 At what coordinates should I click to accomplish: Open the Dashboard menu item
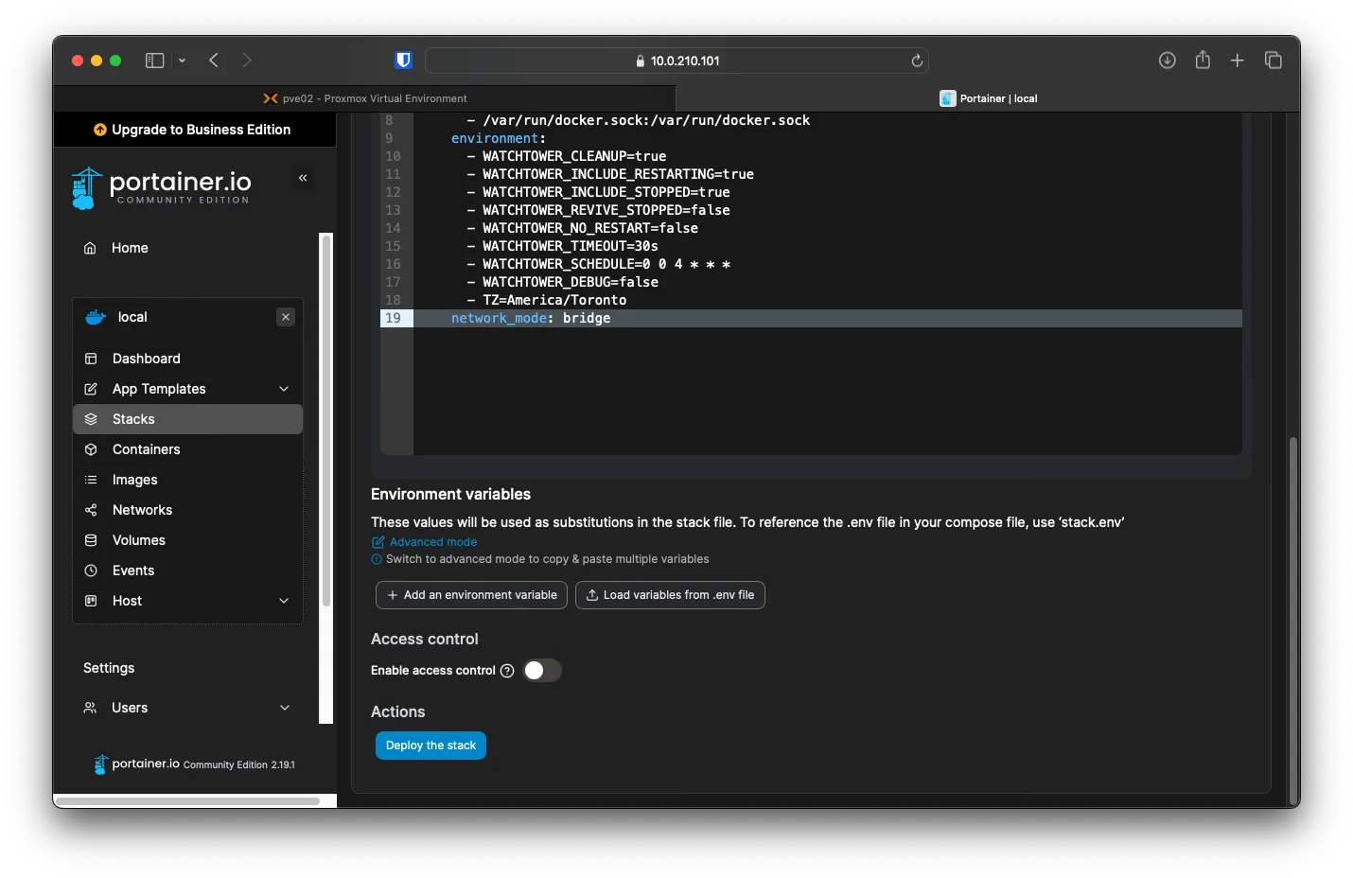[187, 359]
